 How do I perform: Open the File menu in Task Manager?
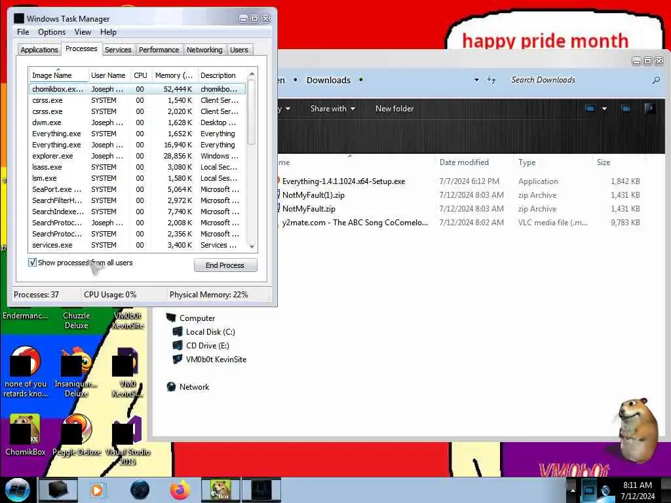click(x=23, y=32)
